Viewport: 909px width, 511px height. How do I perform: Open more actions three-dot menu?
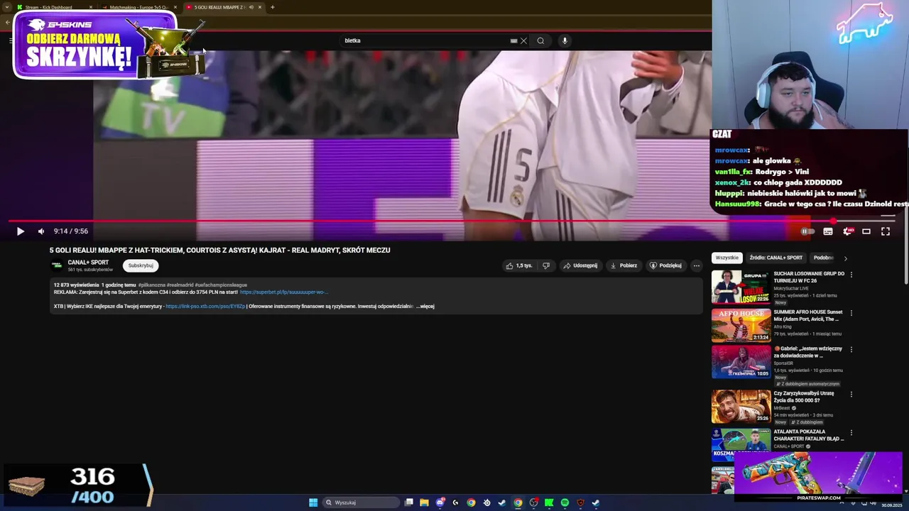point(697,265)
